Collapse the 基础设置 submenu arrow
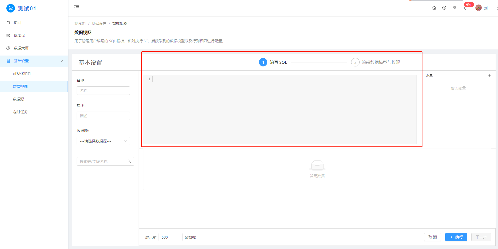This screenshot has height=249, width=498. click(x=62, y=61)
